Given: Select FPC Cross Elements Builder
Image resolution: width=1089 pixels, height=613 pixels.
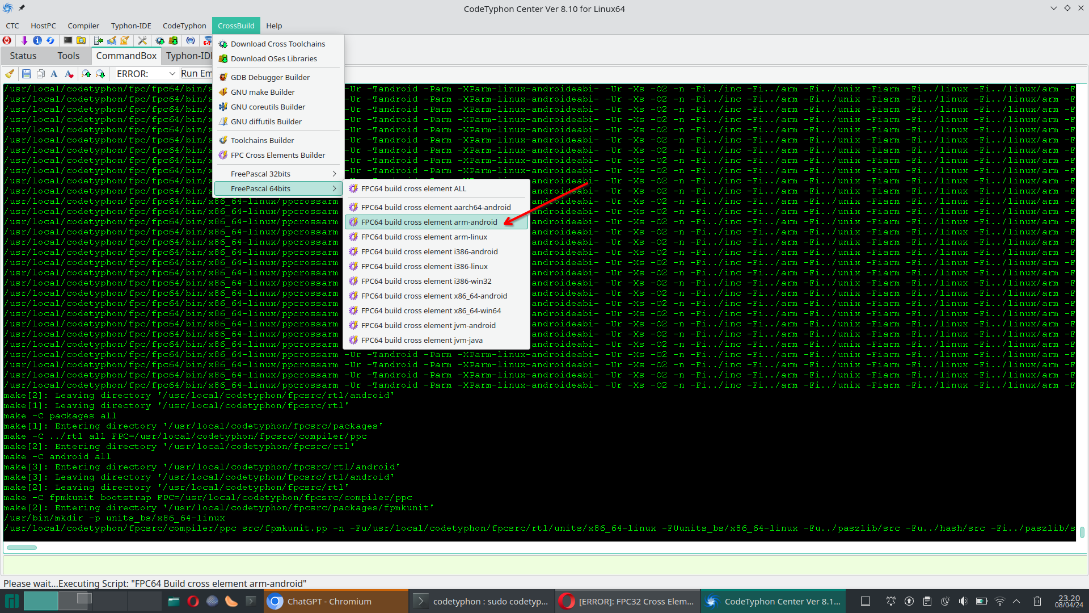Looking at the screenshot, I should 278,155.
